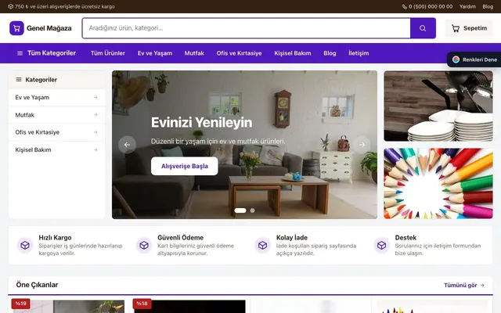
Task: Click next slide arrow on banner
Action: (362, 145)
